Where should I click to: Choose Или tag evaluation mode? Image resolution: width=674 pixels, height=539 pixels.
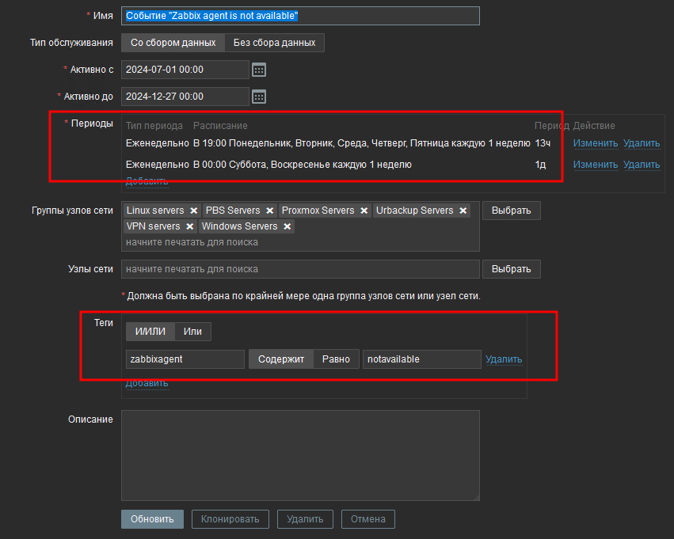click(192, 332)
